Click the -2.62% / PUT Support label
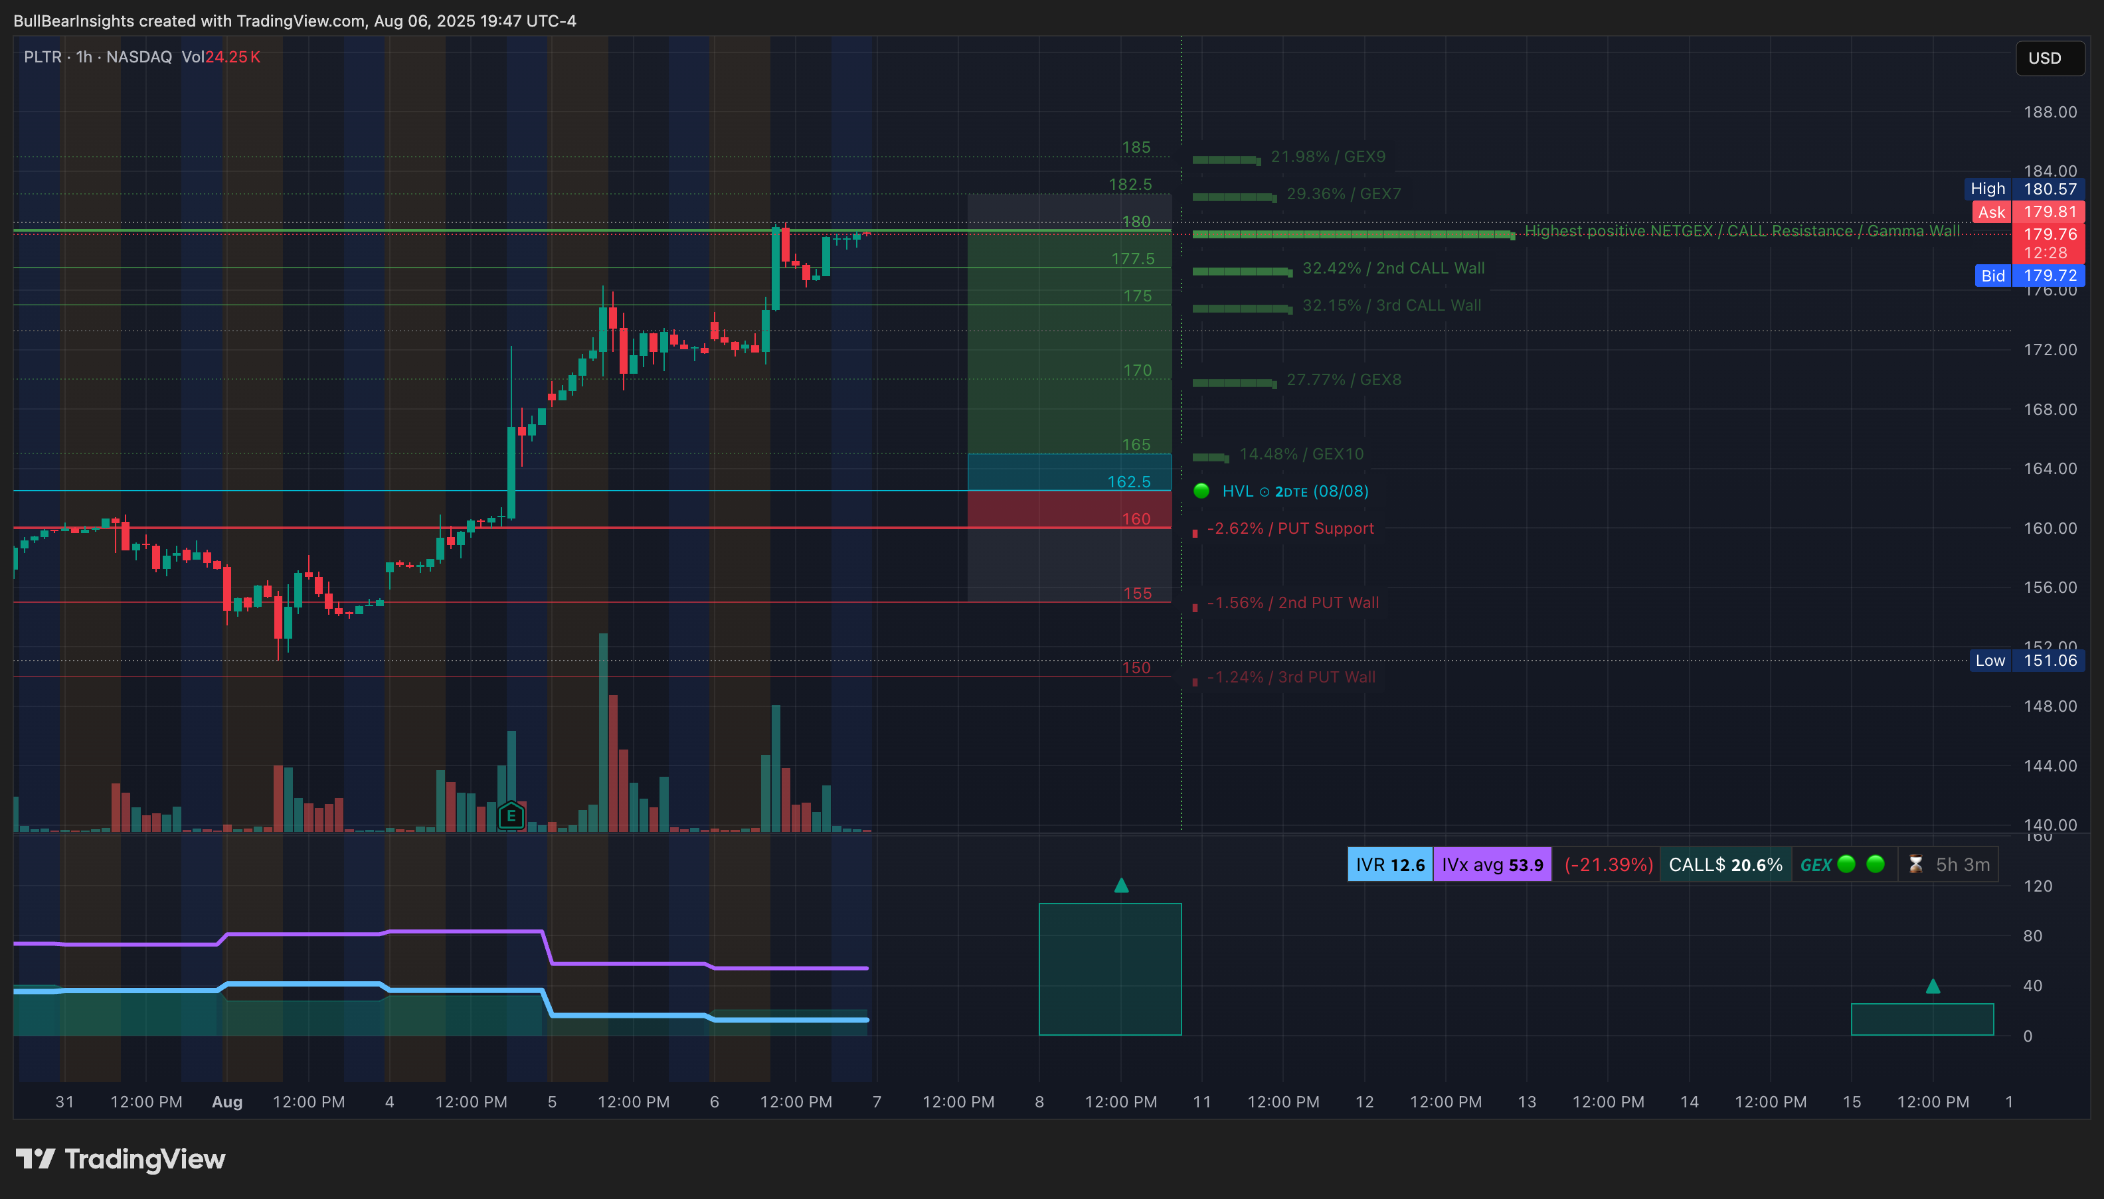Viewport: 2104px width, 1199px height. click(x=1290, y=528)
